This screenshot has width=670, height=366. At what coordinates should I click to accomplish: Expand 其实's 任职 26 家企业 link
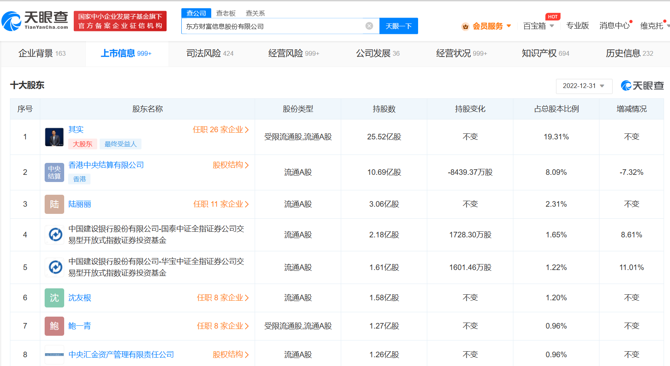[221, 130]
